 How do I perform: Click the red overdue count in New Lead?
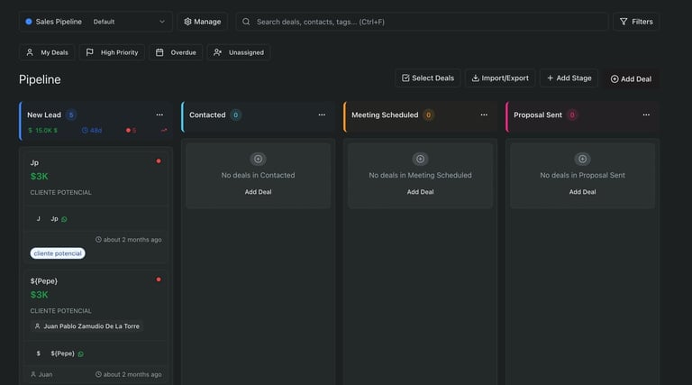[131, 130]
